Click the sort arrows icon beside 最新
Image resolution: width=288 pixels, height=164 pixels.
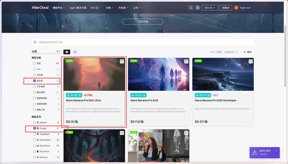click(245, 52)
